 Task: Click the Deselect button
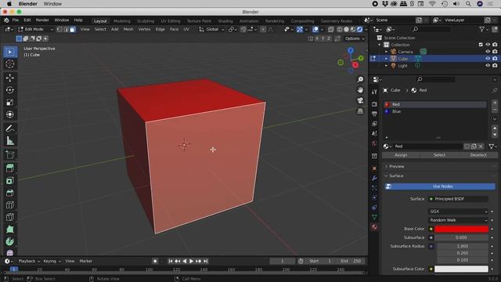pyautogui.click(x=478, y=155)
